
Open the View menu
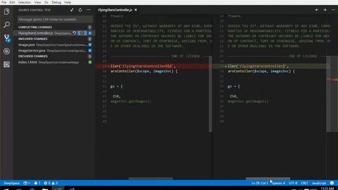click(37, 2)
